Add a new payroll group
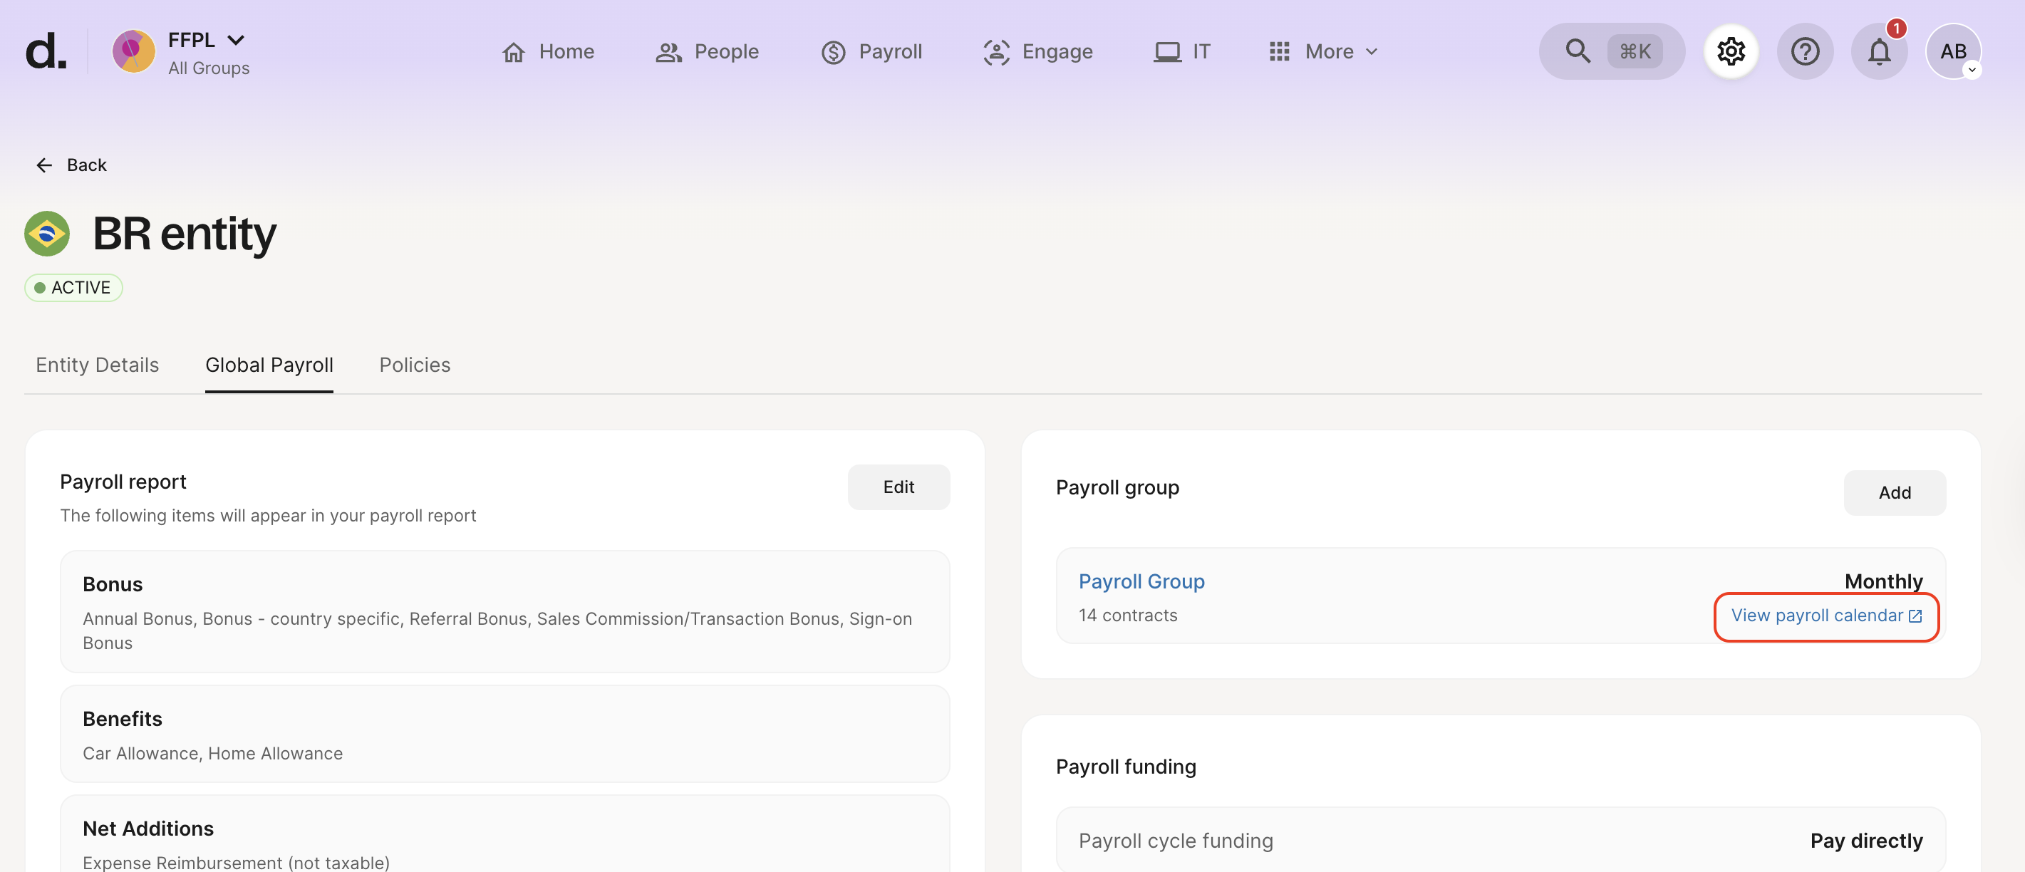 coord(1895,493)
